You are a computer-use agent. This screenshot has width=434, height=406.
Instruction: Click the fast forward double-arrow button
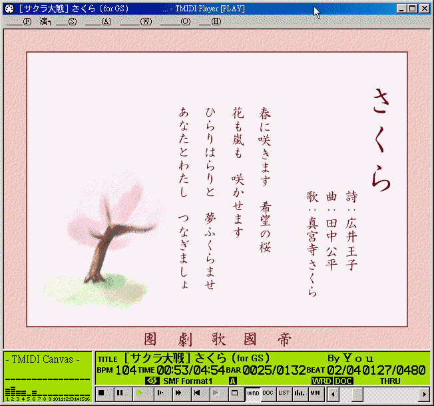tap(178, 394)
